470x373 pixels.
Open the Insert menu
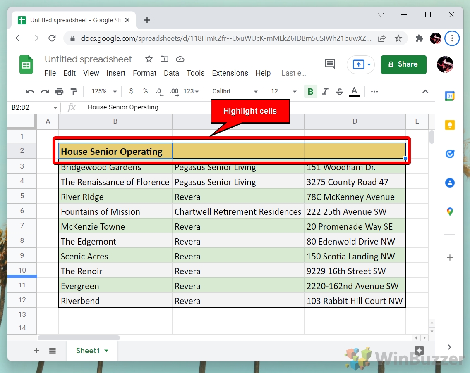116,73
